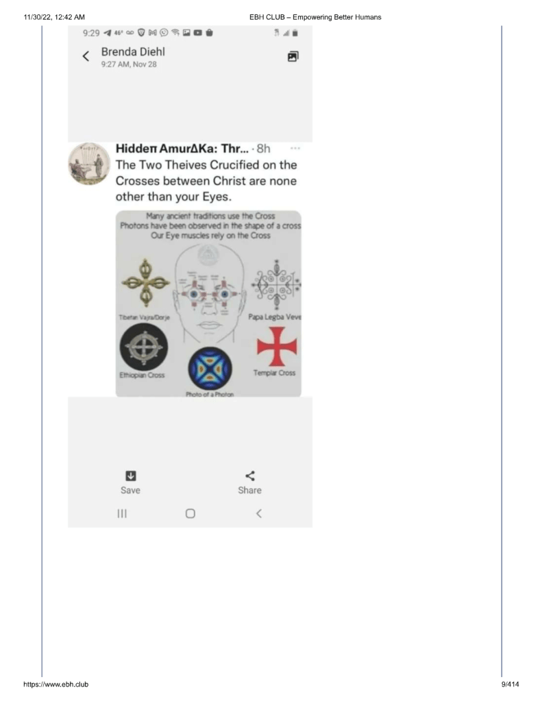The width and height of the screenshot is (542, 701).
Task: Click the Hidden AmurAKa profile avatar
Action: tap(89, 164)
